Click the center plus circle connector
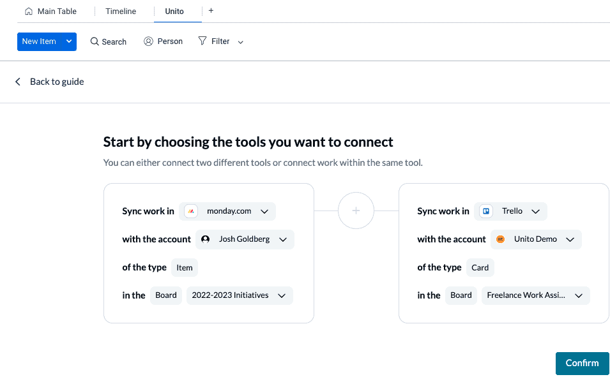The height and width of the screenshot is (377, 610). coord(356,211)
